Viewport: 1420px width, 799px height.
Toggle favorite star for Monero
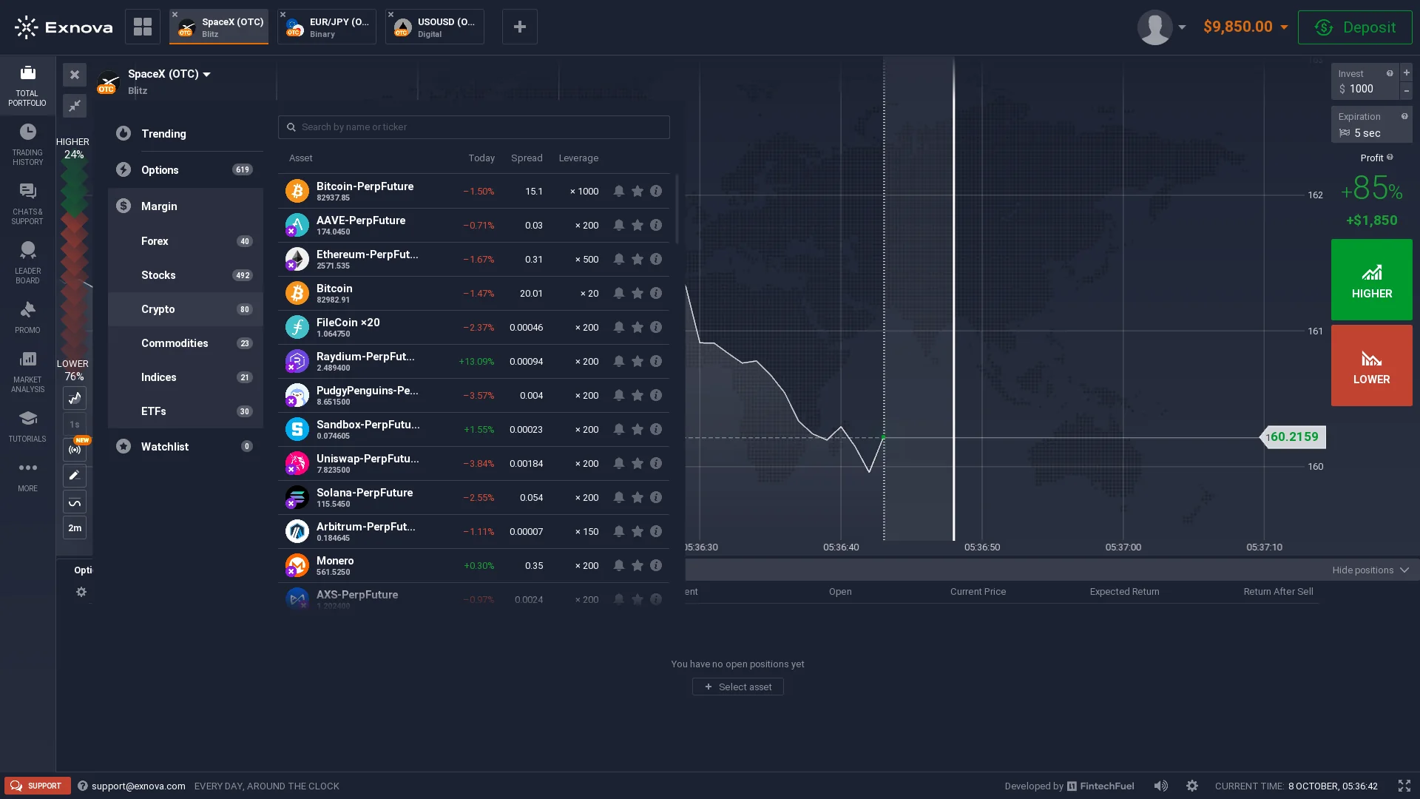pyautogui.click(x=638, y=565)
